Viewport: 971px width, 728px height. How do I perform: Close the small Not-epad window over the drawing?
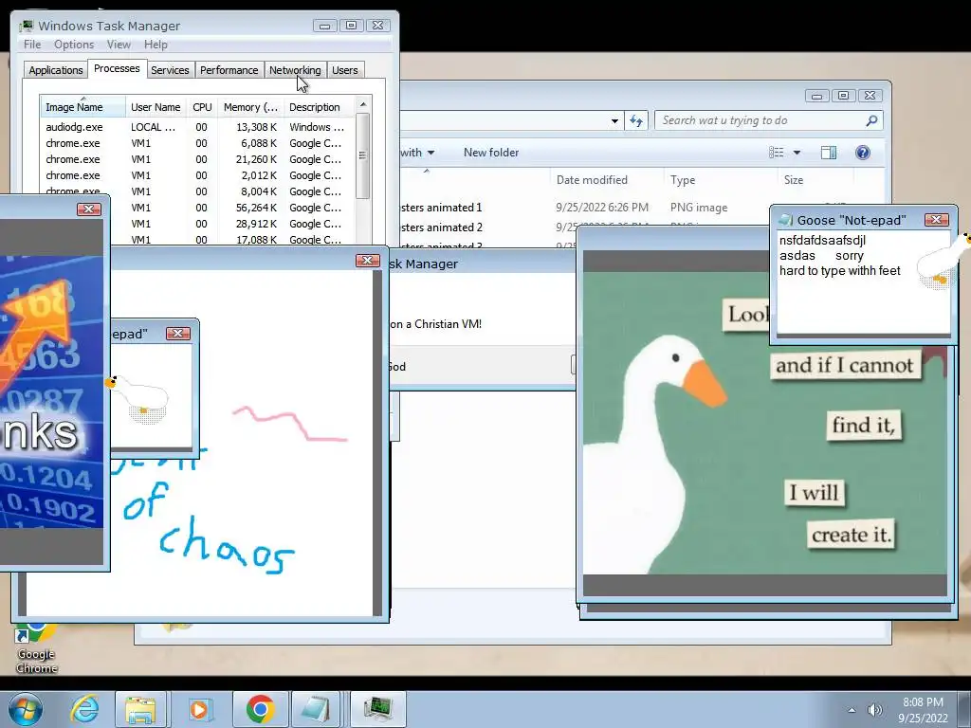click(177, 333)
